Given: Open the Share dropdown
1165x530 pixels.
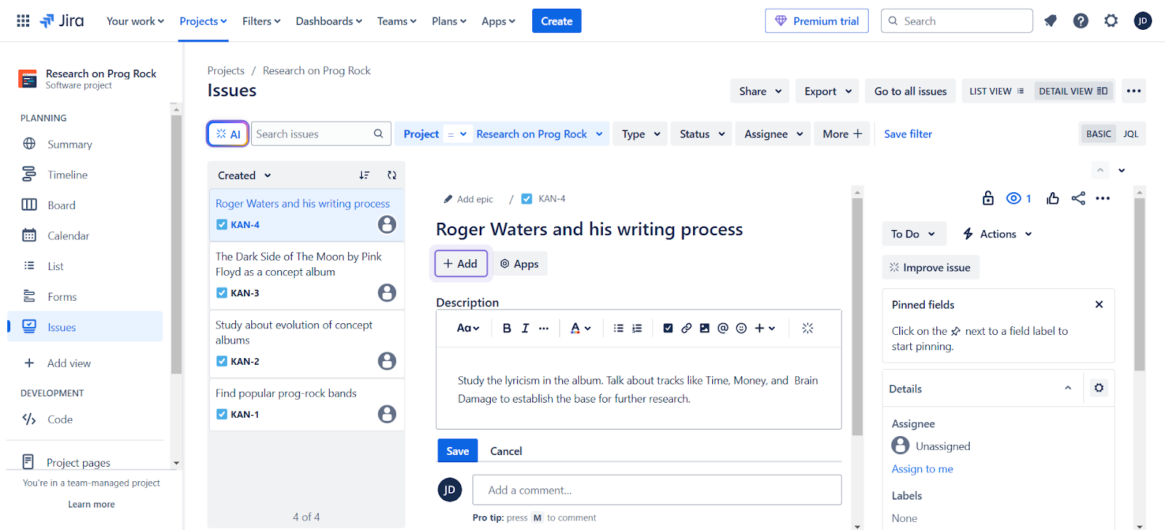Looking at the screenshot, I should coord(760,91).
